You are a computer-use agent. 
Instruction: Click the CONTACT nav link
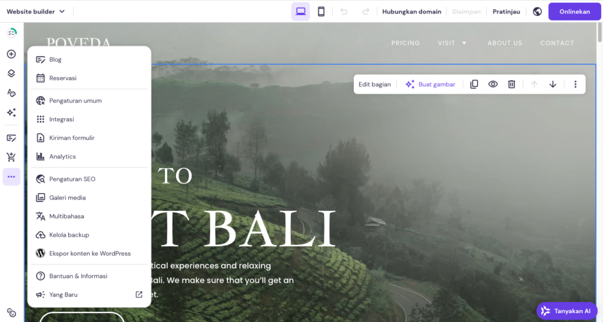pyautogui.click(x=557, y=43)
